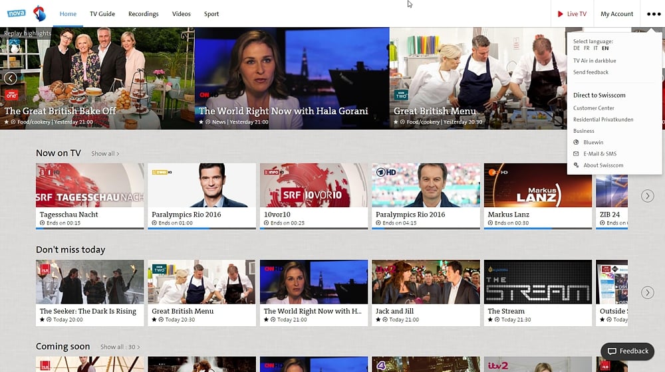
Task: Click star icon on The Stream card
Action: tap(490, 320)
